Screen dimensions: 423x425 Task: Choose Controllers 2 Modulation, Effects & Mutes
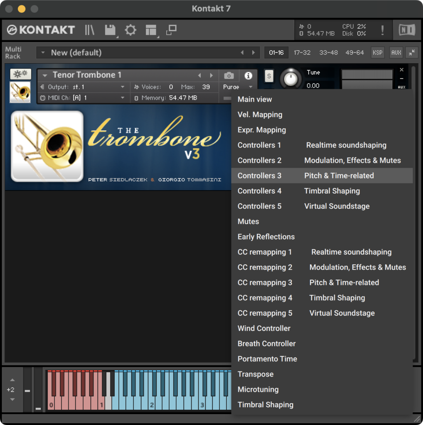pos(322,161)
